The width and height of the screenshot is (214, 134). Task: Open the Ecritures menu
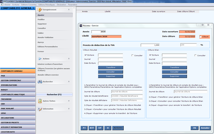(16, 5)
